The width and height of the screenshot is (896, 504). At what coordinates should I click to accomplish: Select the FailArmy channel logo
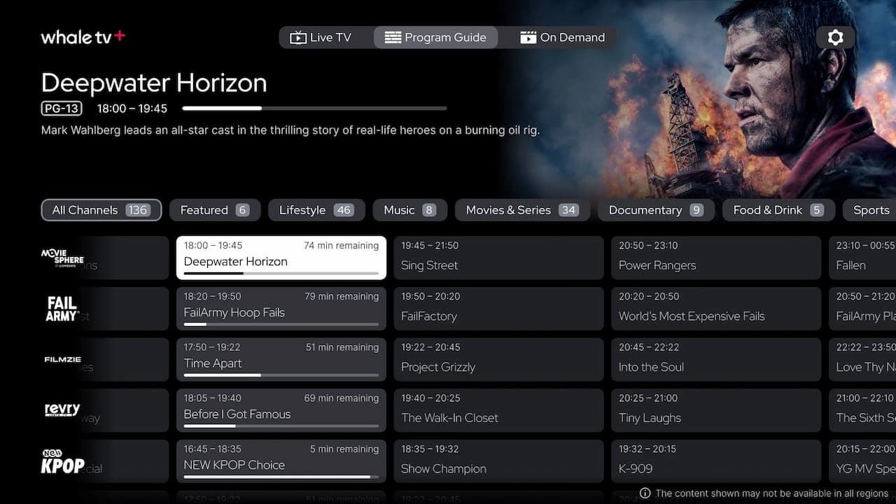(62, 308)
